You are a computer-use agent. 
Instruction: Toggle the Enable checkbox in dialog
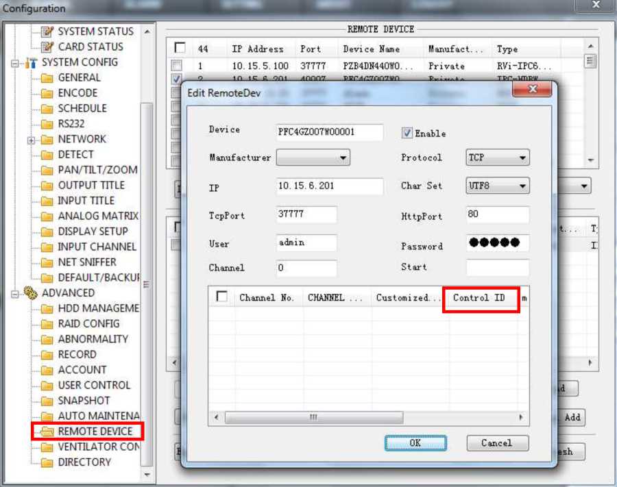407,134
